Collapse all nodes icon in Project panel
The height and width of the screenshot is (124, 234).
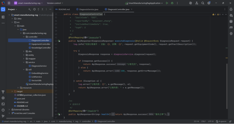coord(42,9)
